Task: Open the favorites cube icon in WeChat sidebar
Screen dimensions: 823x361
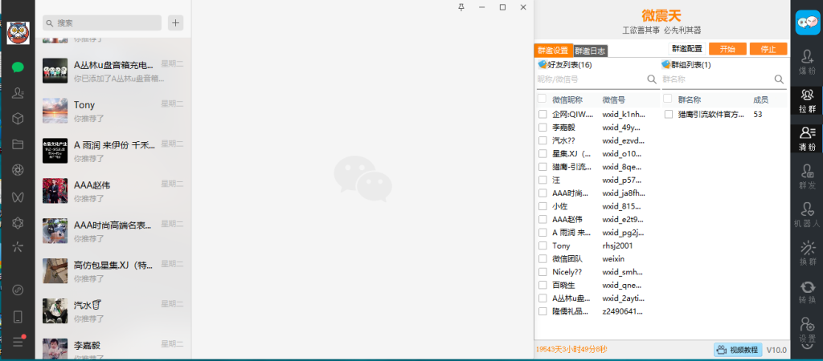Action: (x=18, y=119)
